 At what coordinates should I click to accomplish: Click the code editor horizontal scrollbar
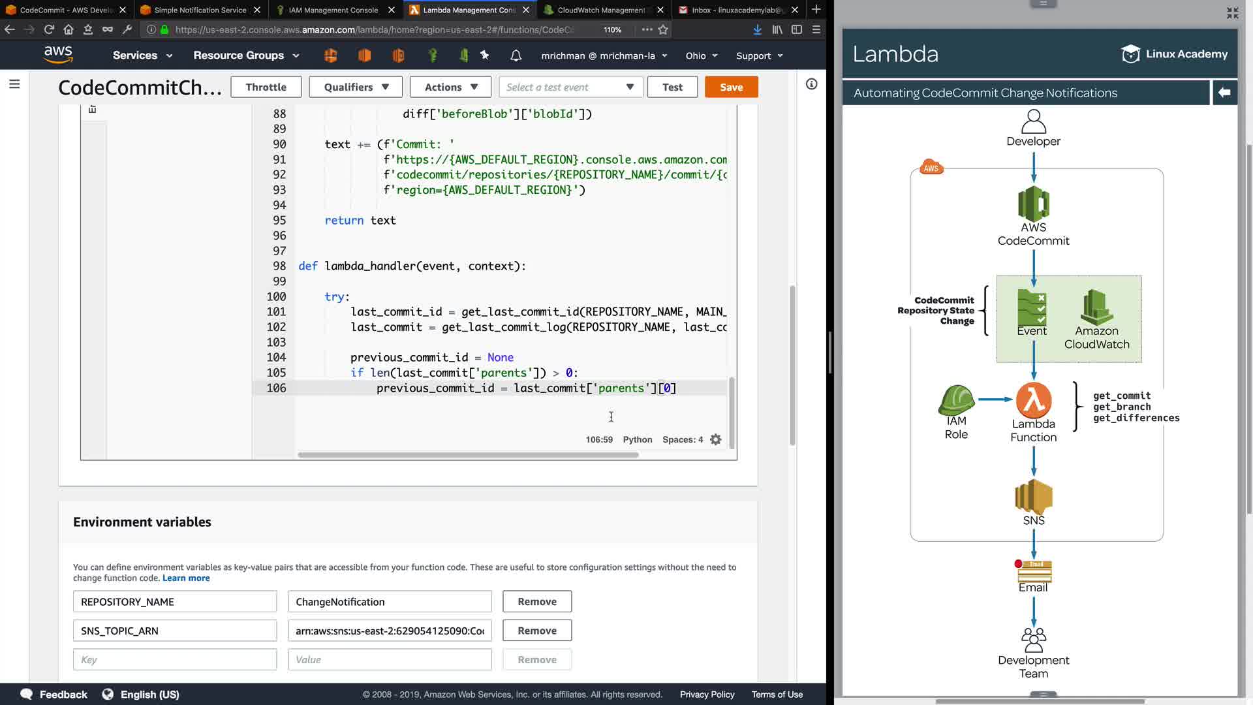tap(467, 455)
